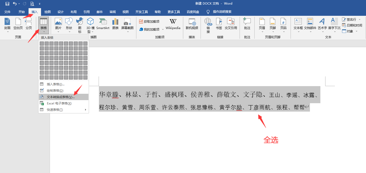Open the 百度网盘 tab
The image size is (366, 173).
click(x=193, y=12)
